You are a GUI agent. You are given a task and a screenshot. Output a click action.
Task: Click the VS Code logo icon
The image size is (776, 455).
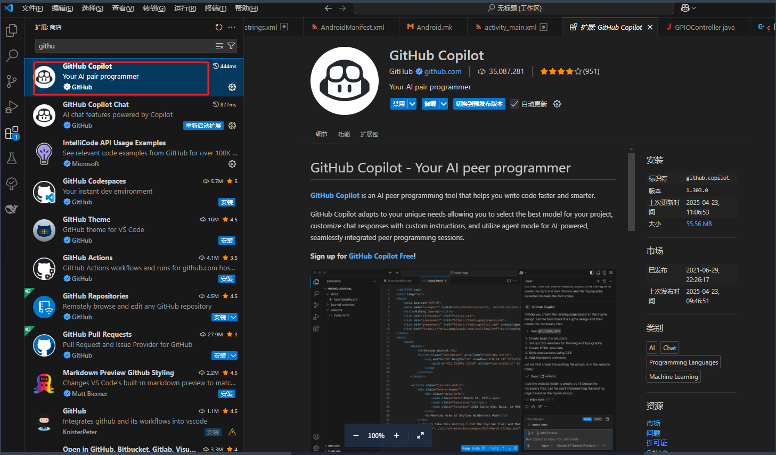click(9, 8)
